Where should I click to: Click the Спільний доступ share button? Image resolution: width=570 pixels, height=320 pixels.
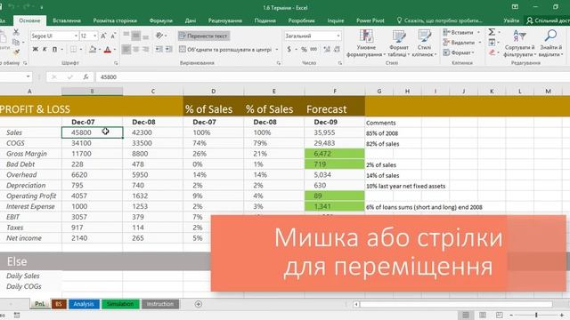click(x=549, y=20)
